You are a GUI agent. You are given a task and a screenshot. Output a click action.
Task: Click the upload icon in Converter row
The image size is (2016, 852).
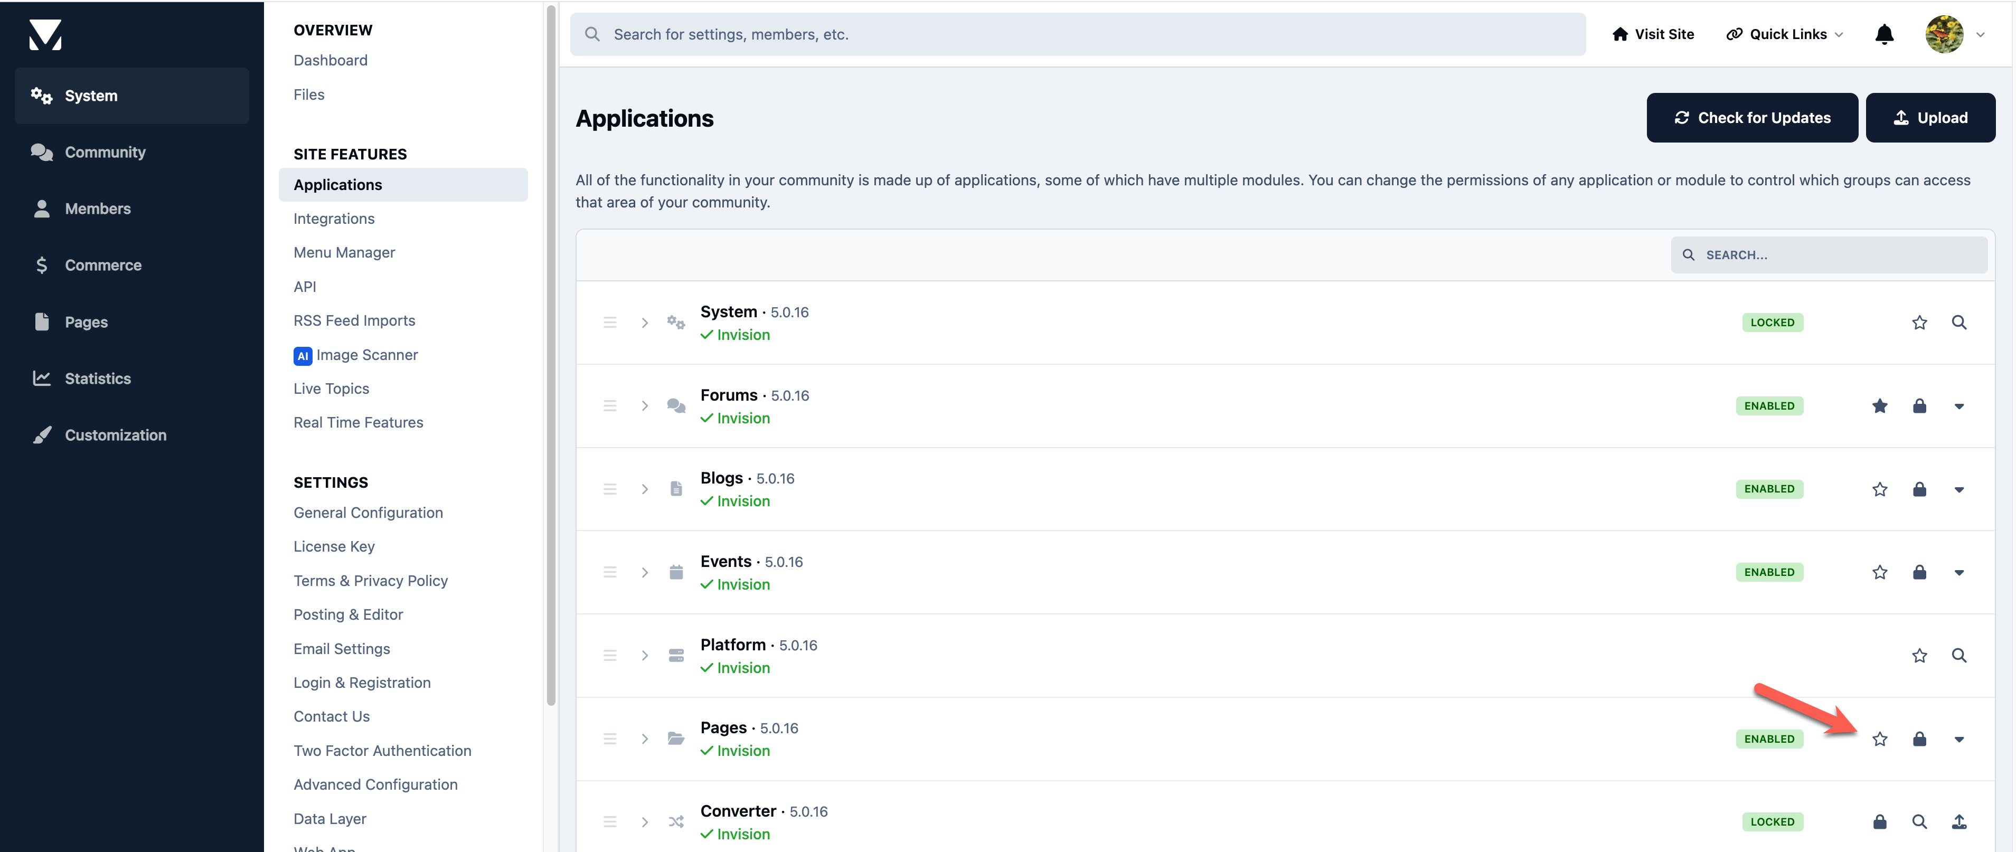(x=1959, y=821)
